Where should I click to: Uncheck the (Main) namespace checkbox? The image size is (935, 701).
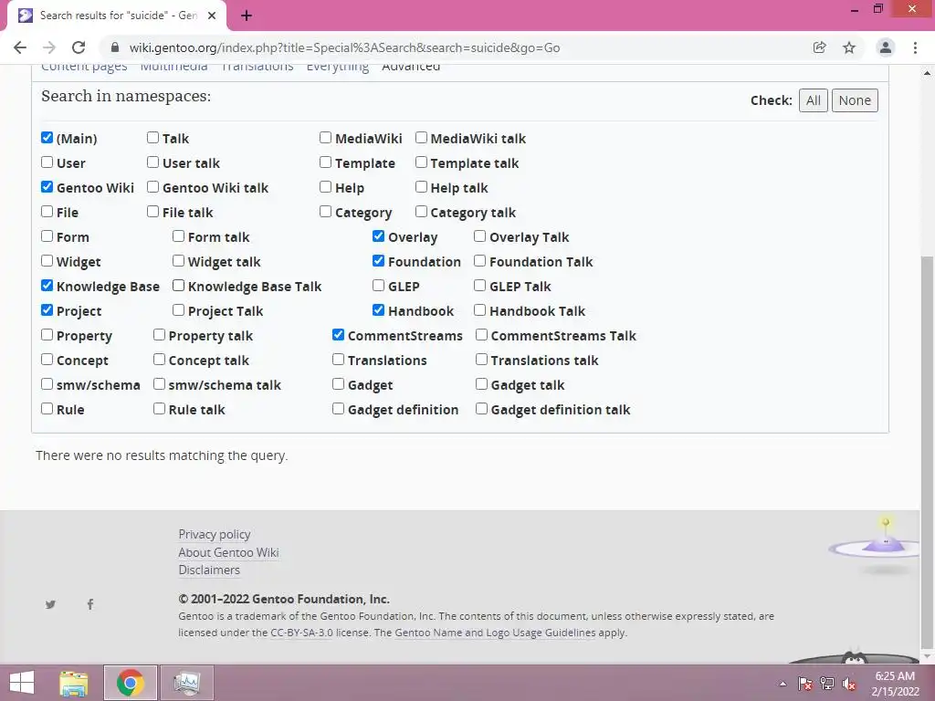click(47, 138)
